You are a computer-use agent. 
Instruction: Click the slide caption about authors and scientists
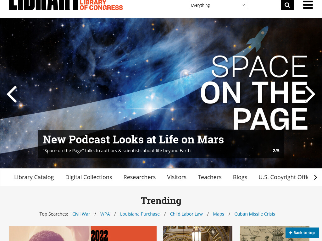tap(117, 151)
